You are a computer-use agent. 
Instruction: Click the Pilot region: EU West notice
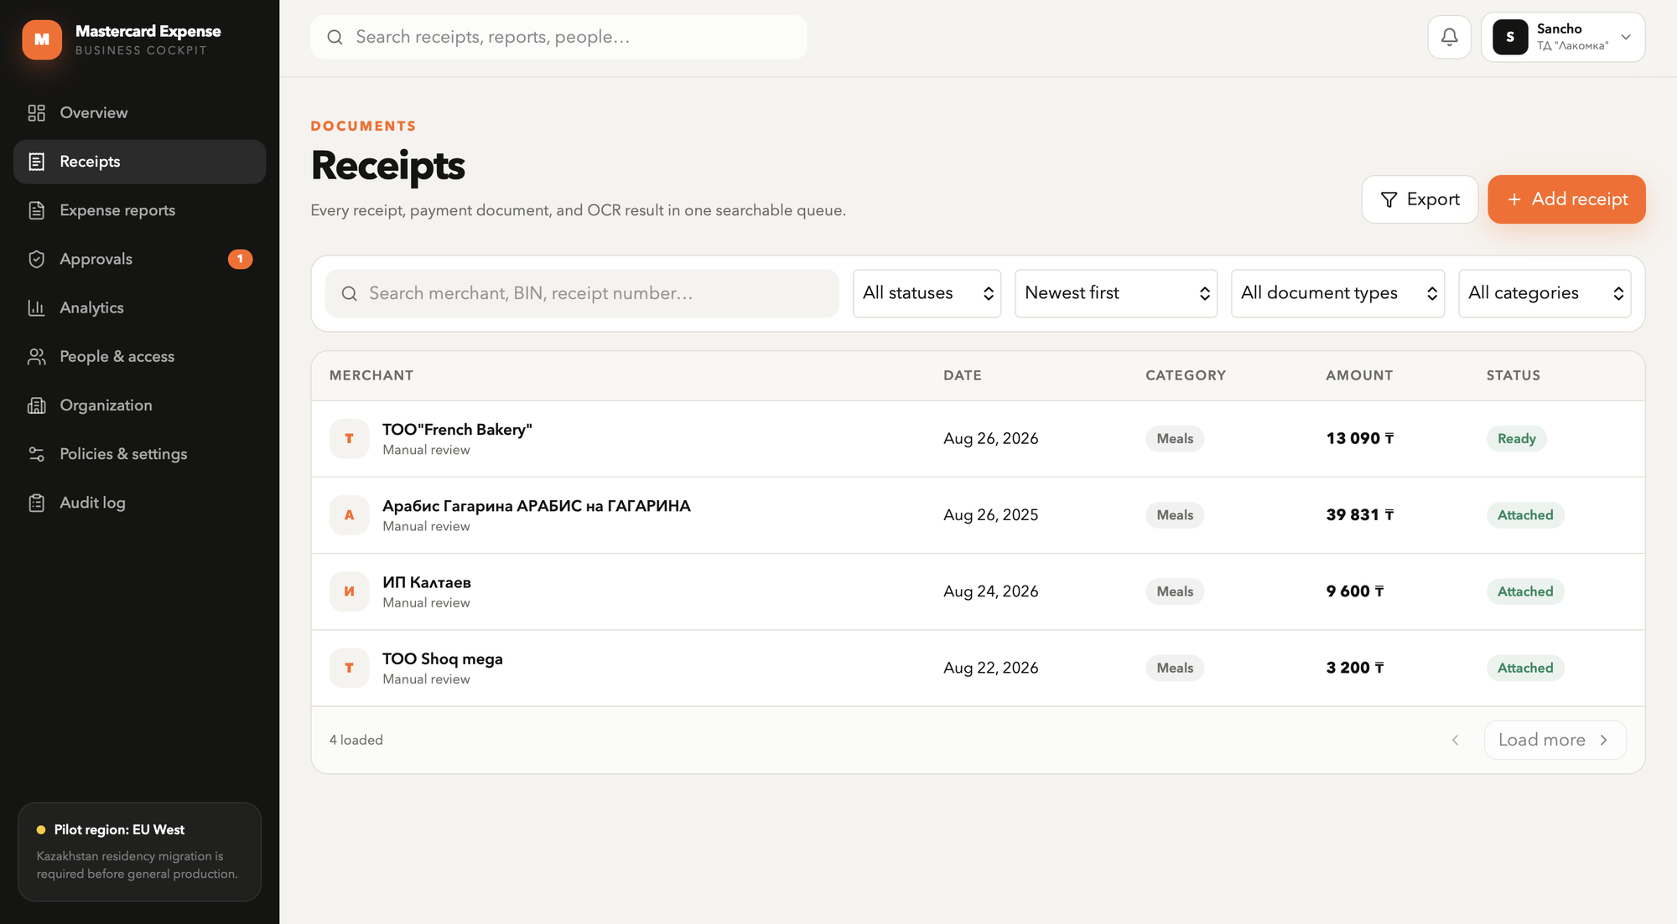pos(139,852)
